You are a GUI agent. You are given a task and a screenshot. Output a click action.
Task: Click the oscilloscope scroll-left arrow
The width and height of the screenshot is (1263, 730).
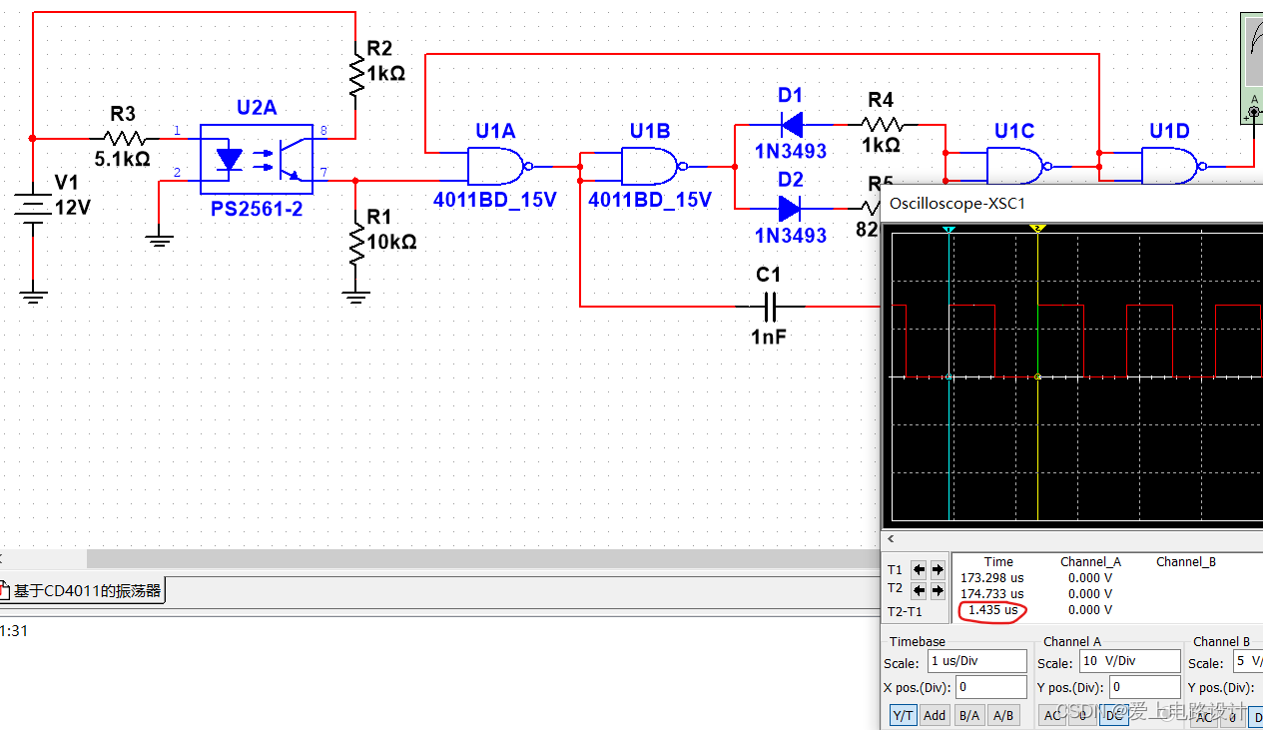[x=891, y=539]
